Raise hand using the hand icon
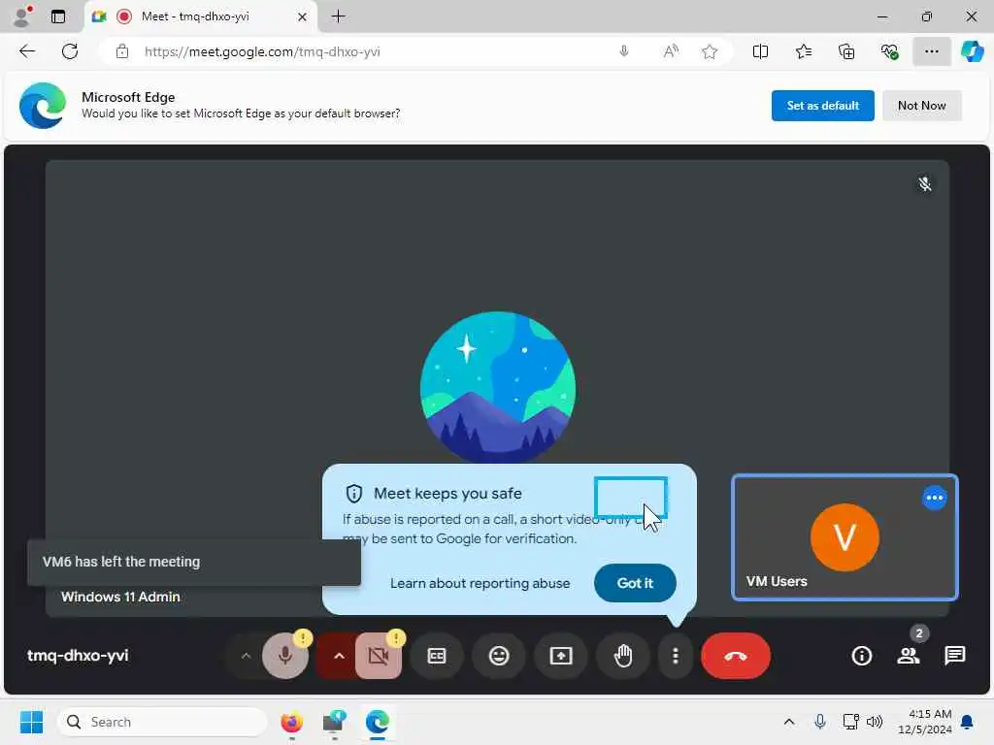The image size is (994, 745). 623,656
